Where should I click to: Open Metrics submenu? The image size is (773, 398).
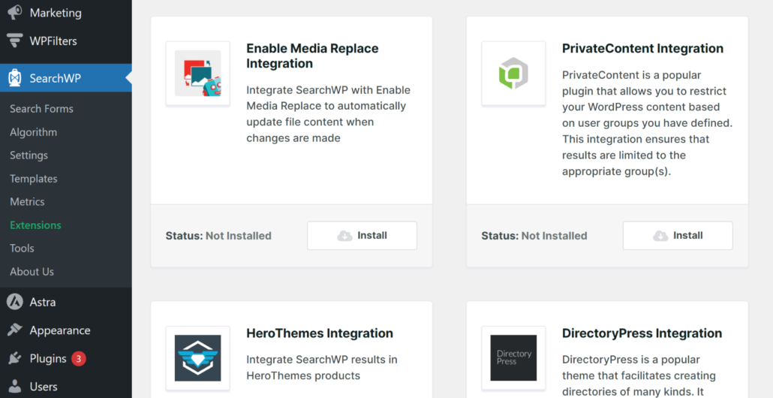pyautogui.click(x=27, y=202)
